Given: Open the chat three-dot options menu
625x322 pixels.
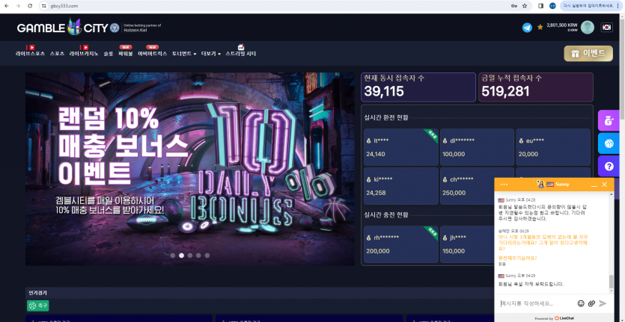Looking at the screenshot, I should (x=504, y=185).
